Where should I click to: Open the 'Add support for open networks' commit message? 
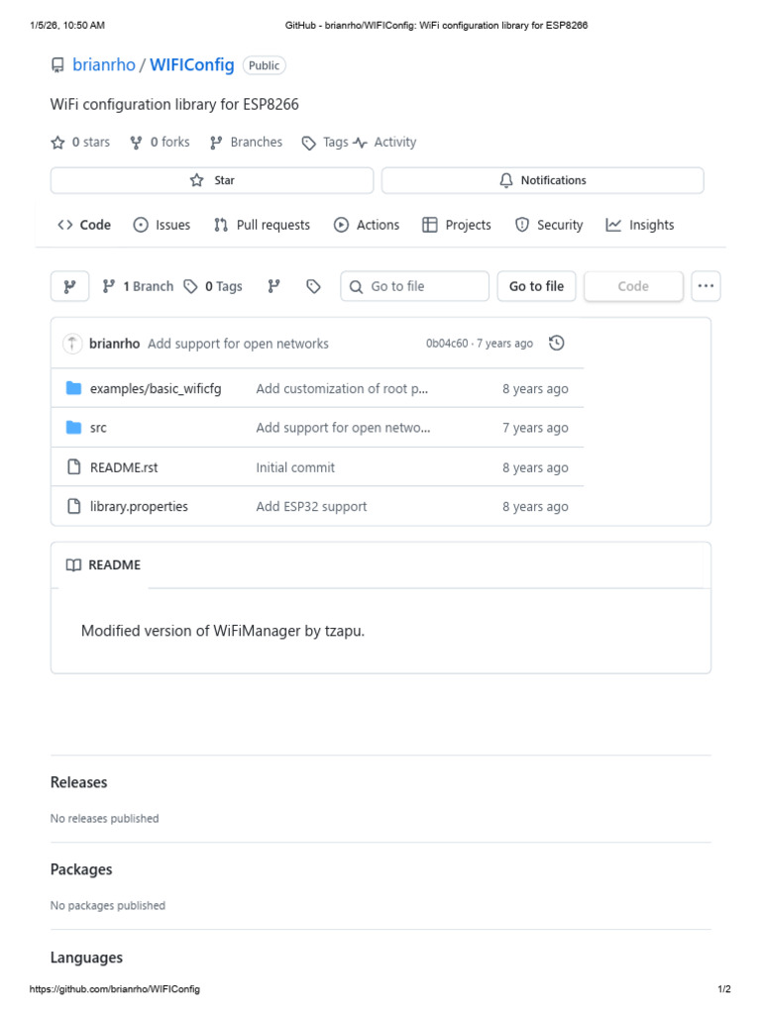pyautogui.click(x=238, y=344)
